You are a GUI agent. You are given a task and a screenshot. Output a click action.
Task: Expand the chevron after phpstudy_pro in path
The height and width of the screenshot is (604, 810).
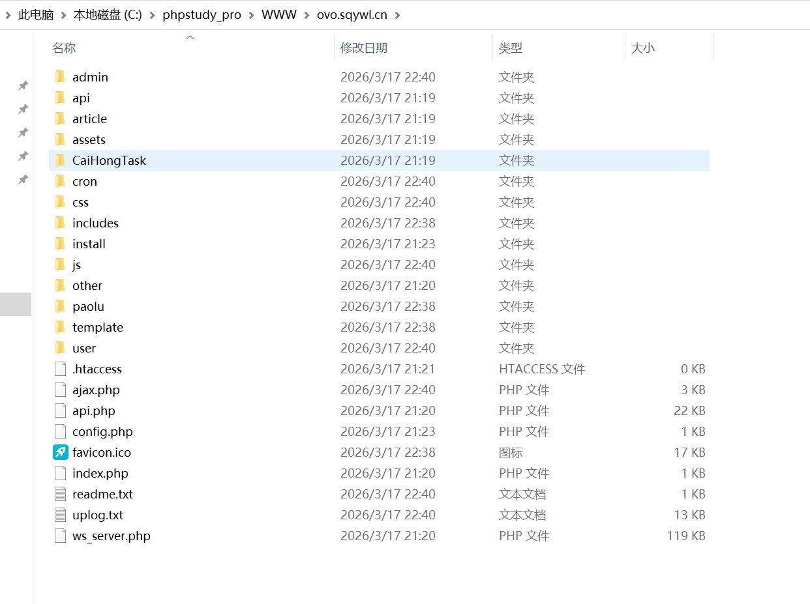pos(252,15)
